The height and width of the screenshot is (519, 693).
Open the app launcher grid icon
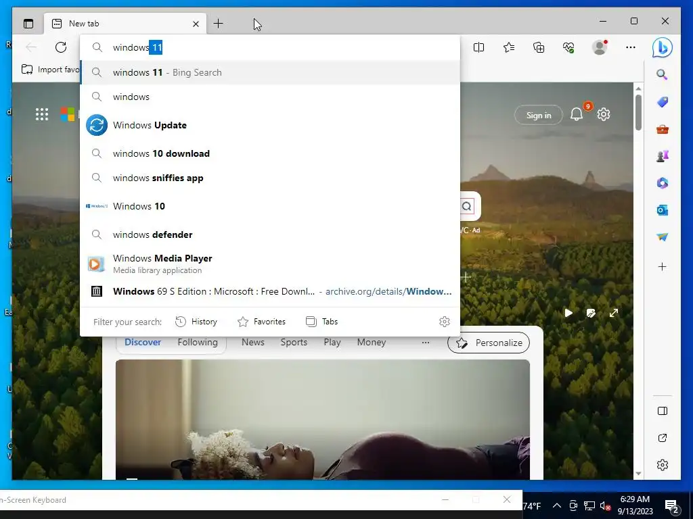pyautogui.click(x=42, y=114)
